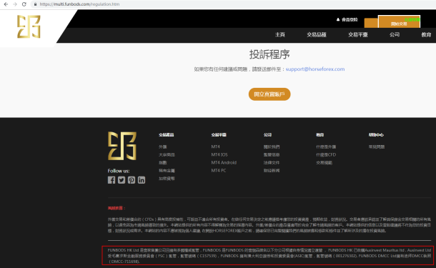Click the orange 開立真實賬戶 button
Image resolution: width=436 pixels, height=268 pixels.
tap(269, 94)
